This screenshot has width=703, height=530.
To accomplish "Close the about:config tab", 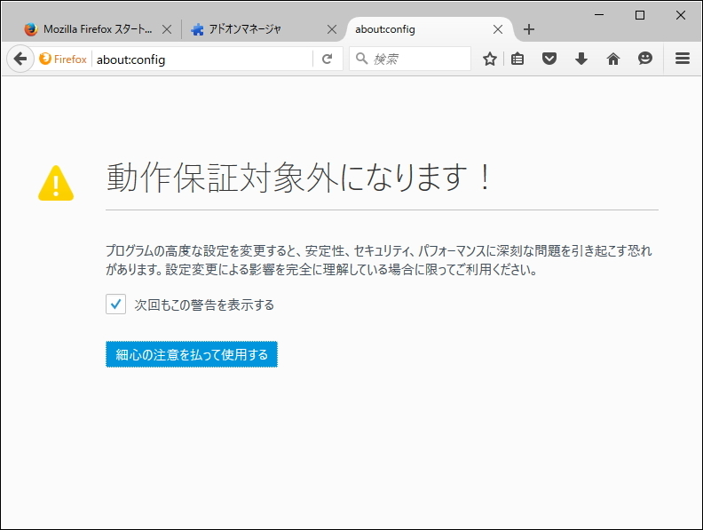I will [498, 29].
